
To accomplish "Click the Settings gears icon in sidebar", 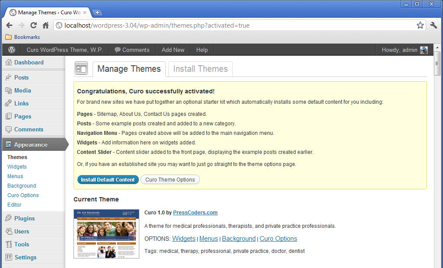I will [9, 257].
